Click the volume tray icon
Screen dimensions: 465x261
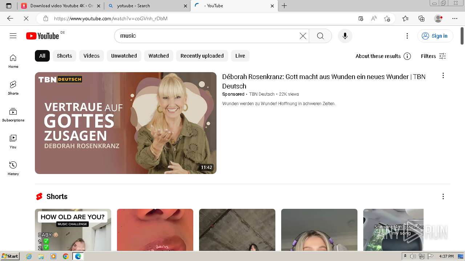pyautogui.click(x=413, y=256)
